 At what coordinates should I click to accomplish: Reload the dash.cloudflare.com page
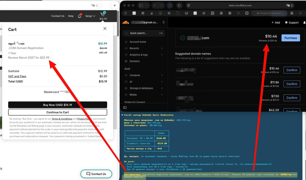click(x=292, y=5)
